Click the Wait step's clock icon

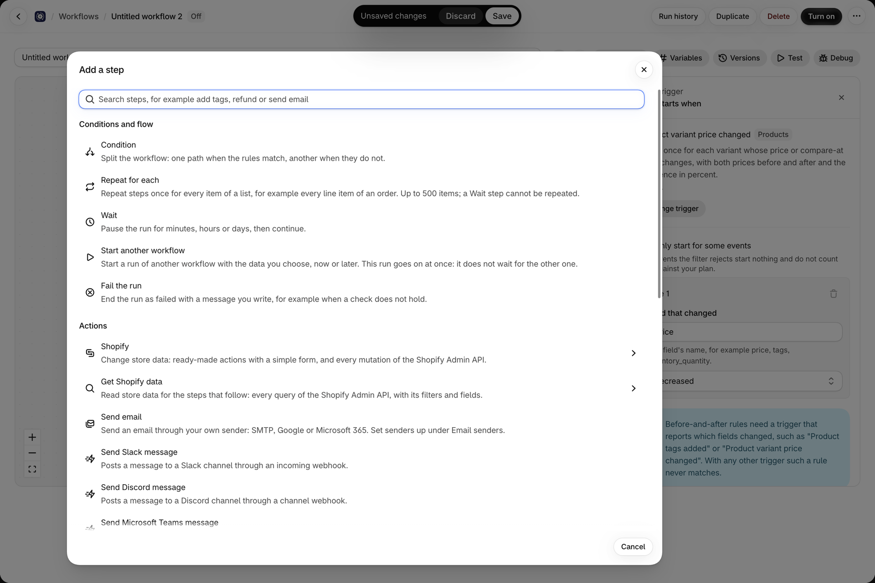[90, 222]
